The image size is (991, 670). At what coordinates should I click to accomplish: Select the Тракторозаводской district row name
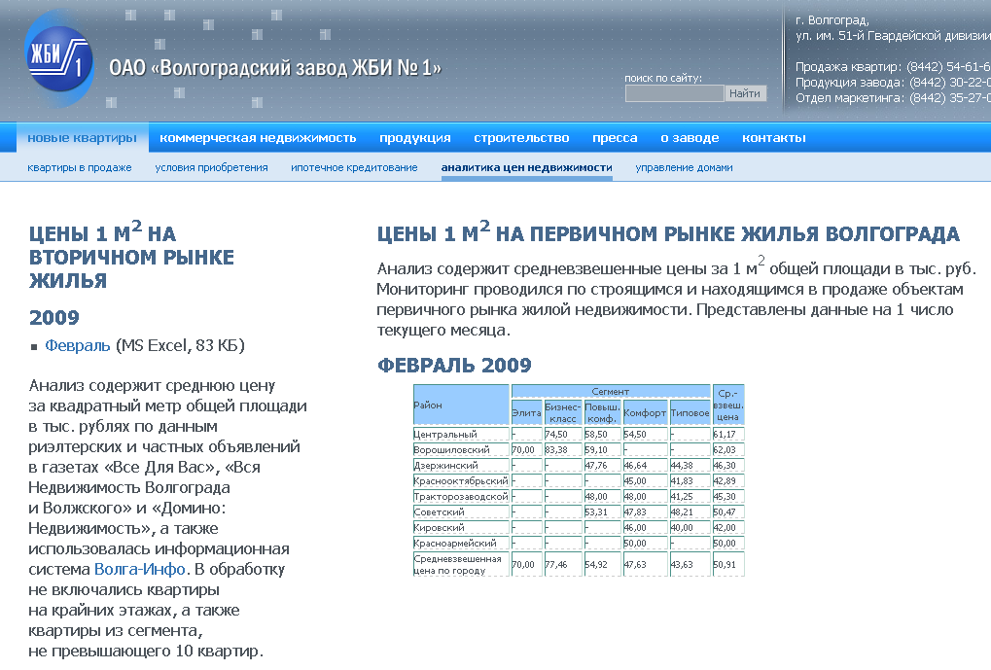[461, 497]
